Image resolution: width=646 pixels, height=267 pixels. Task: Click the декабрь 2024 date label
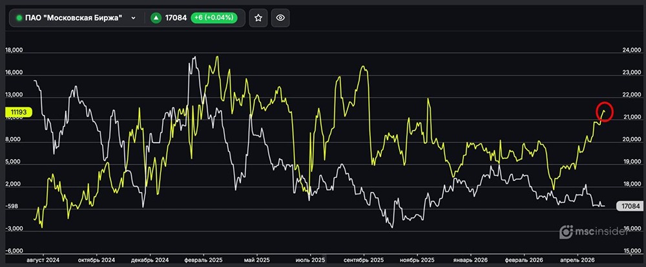point(150,261)
